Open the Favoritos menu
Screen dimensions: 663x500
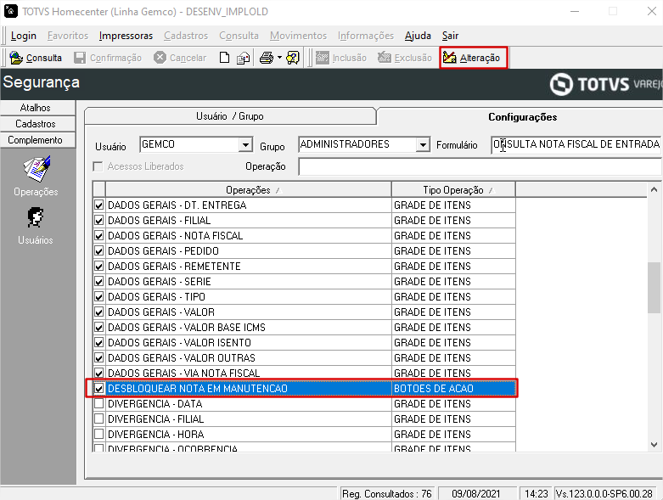(x=68, y=36)
